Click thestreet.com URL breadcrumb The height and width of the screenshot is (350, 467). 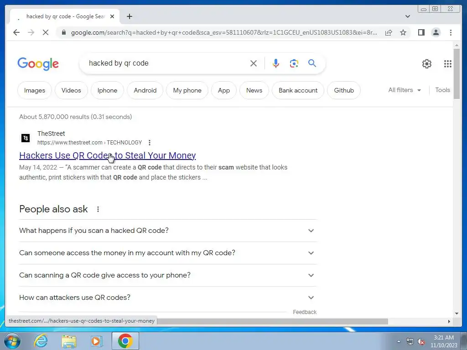pyautogui.click(x=90, y=143)
